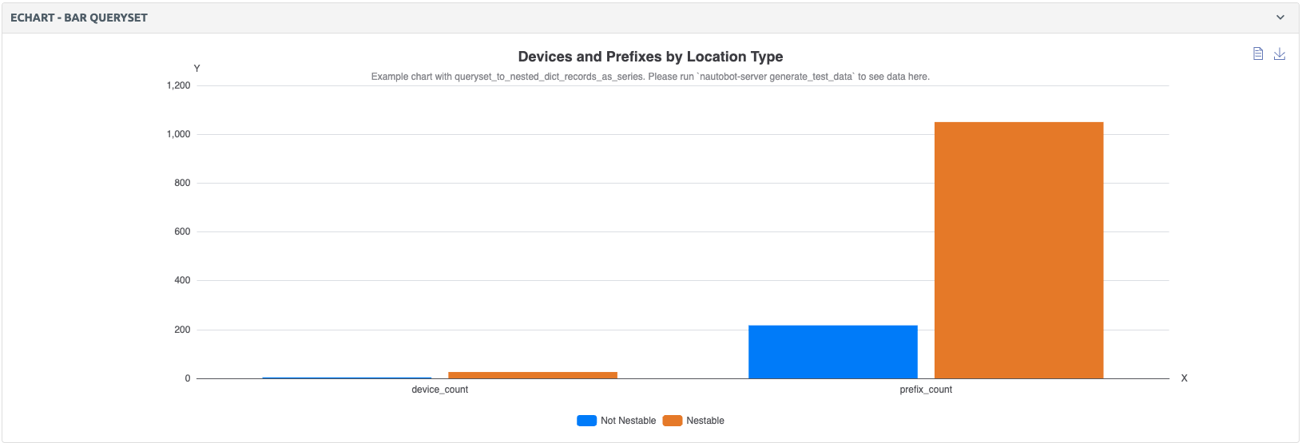The height and width of the screenshot is (443, 1302).
Task: Click the 200 y-axis tick label
Action: [x=182, y=330]
